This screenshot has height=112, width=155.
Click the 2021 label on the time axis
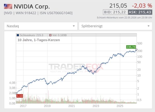coord(72,106)
